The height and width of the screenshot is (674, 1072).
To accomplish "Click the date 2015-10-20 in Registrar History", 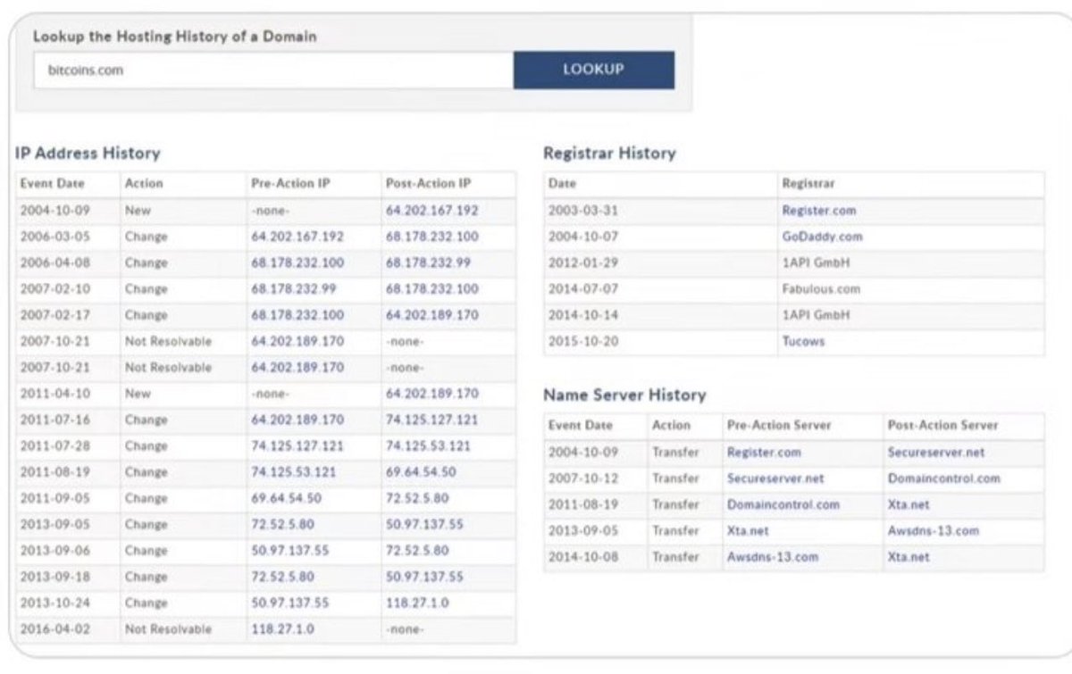I will [x=582, y=341].
